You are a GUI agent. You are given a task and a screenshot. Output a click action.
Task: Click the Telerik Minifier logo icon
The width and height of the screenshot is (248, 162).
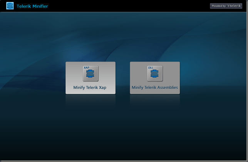[10, 6]
